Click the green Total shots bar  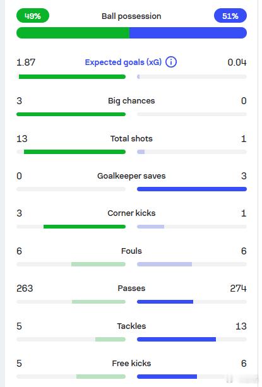[x=74, y=152]
